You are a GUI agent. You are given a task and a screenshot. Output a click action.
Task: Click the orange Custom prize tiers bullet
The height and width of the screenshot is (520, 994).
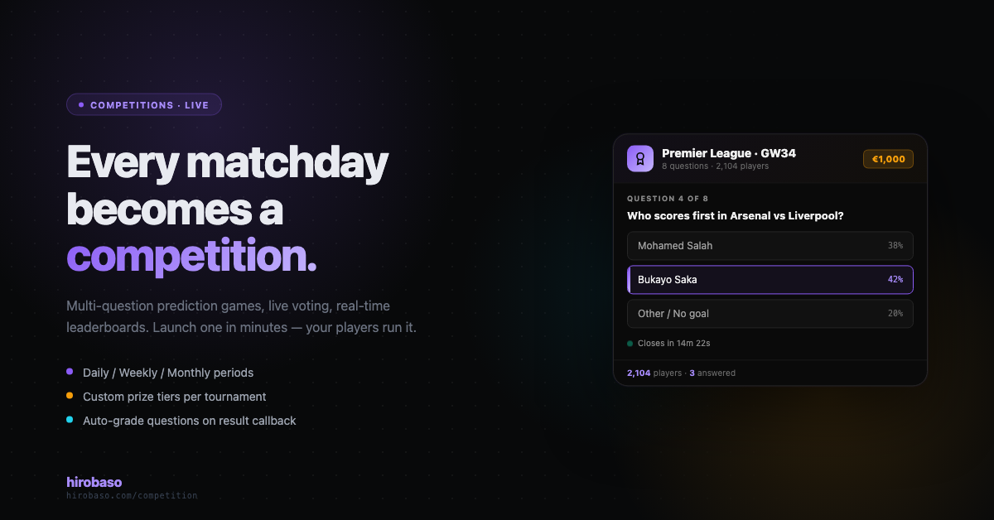tap(70, 397)
